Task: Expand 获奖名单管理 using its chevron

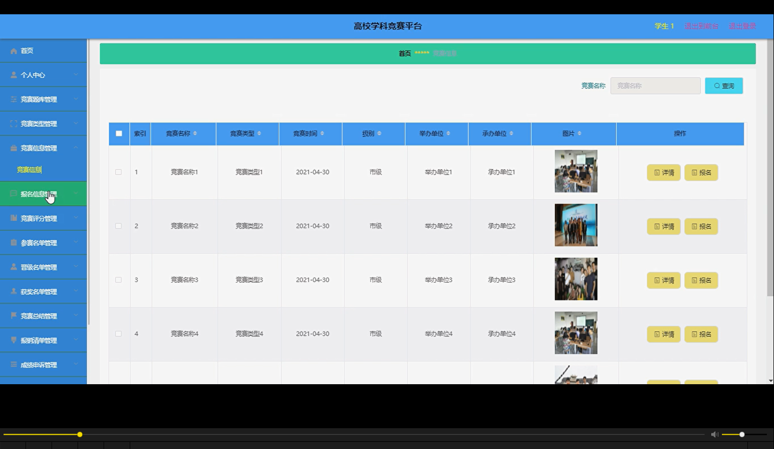Action: (x=76, y=291)
